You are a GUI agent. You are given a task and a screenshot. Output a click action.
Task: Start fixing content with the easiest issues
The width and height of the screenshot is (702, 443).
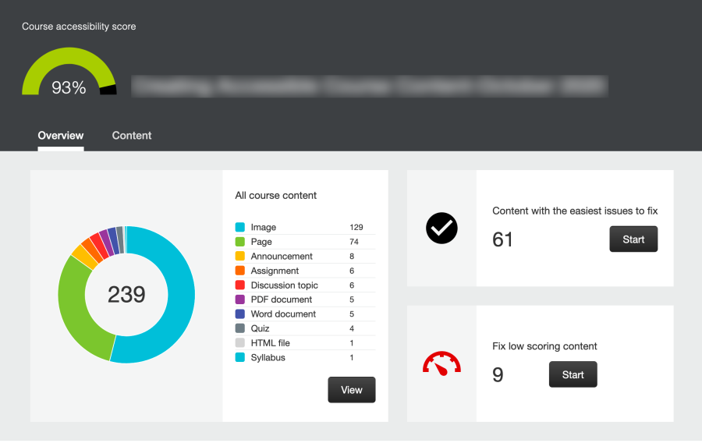click(633, 239)
